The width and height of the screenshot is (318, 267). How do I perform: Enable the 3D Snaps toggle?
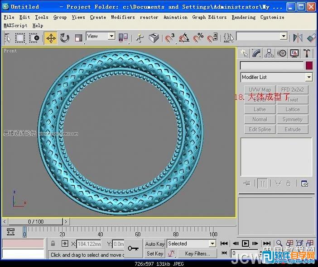pos(170,38)
